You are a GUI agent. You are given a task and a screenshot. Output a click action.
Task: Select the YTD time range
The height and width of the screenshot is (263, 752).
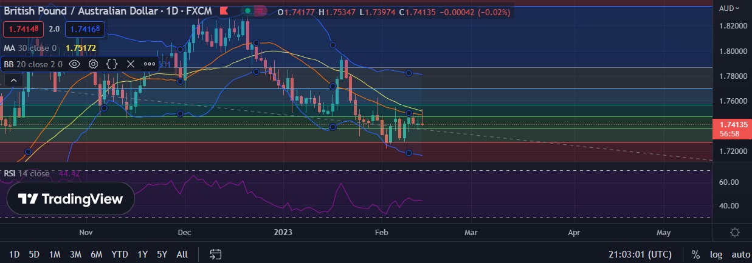pyautogui.click(x=120, y=255)
